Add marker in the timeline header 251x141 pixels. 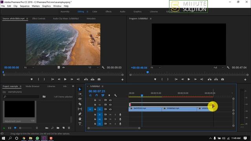point(109,95)
